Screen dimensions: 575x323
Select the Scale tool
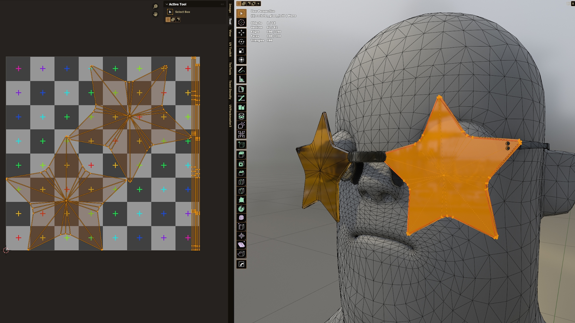pyautogui.click(x=241, y=51)
